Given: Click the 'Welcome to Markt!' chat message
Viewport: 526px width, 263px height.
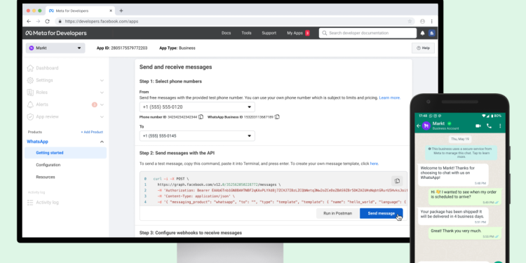Looking at the screenshot, I should [x=453, y=175].
